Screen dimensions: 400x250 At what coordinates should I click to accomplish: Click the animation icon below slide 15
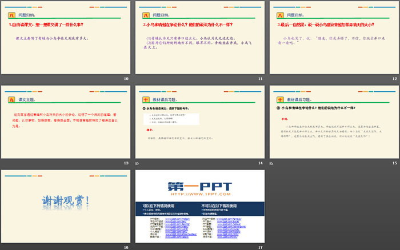tap(272, 163)
